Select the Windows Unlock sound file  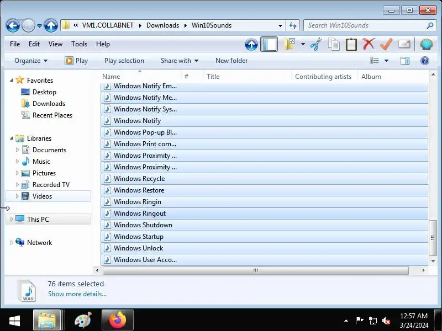click(265, 248)
